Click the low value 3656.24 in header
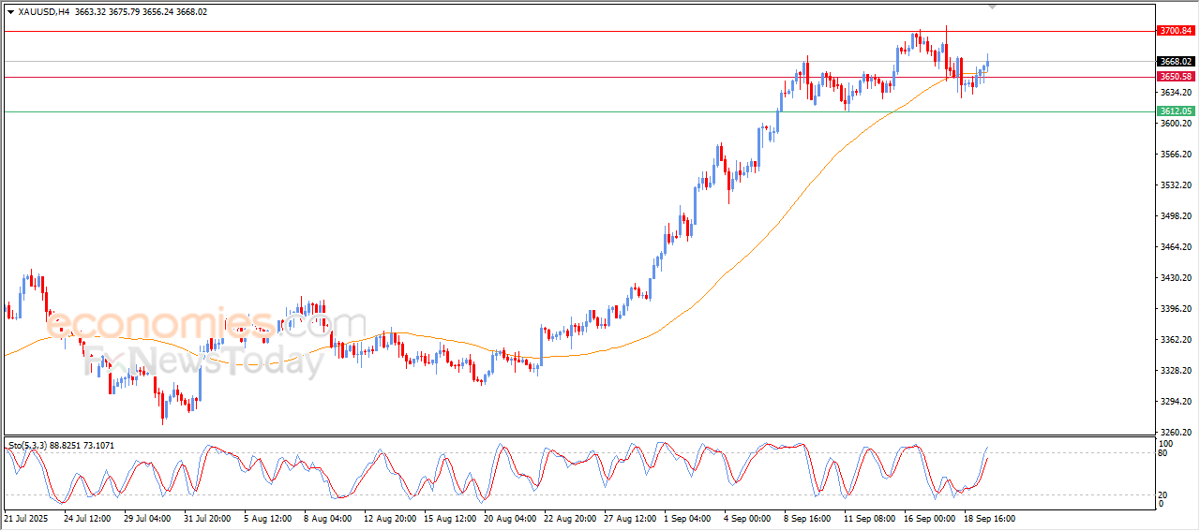 pos(159,12)
